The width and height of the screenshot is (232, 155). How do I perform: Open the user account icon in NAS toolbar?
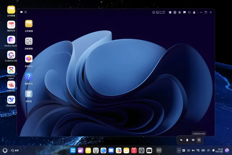click(x=194, y=12)
